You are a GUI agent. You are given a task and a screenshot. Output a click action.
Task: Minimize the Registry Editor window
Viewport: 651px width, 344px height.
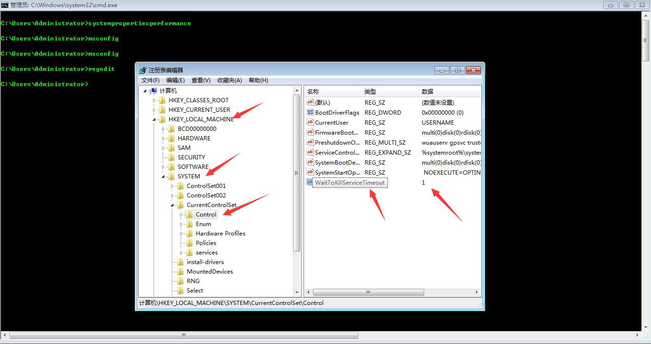click(x=442, y=70)
